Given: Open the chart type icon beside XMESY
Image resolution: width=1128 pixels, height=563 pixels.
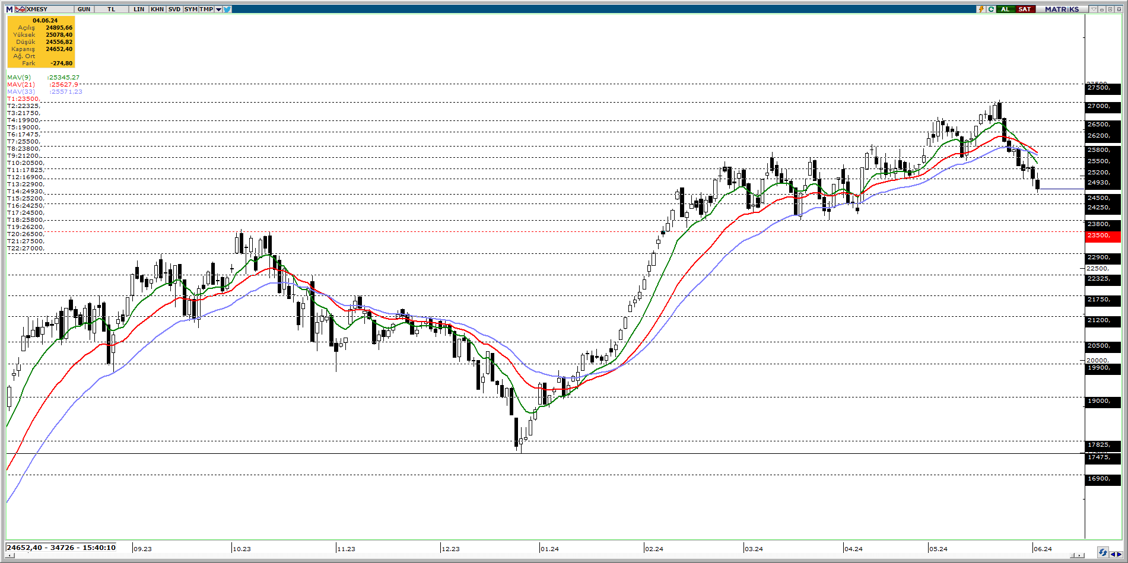Looking at the screenshot, I should 20,9.
